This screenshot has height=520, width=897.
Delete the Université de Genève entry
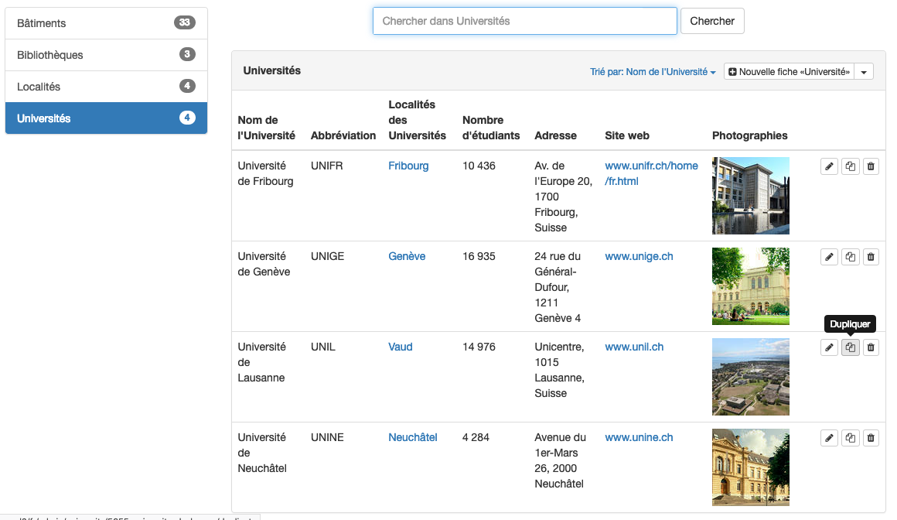871,257
